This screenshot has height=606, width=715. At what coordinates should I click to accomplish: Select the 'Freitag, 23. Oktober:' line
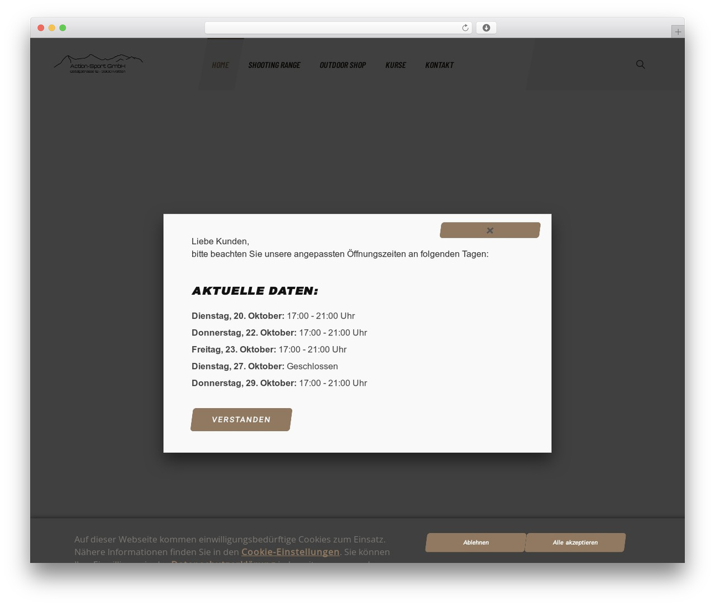tap(269, 349)
